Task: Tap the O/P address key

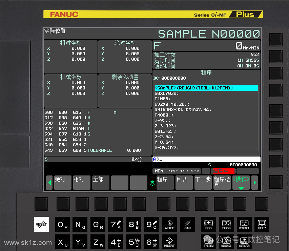Action: coord(62,224)
